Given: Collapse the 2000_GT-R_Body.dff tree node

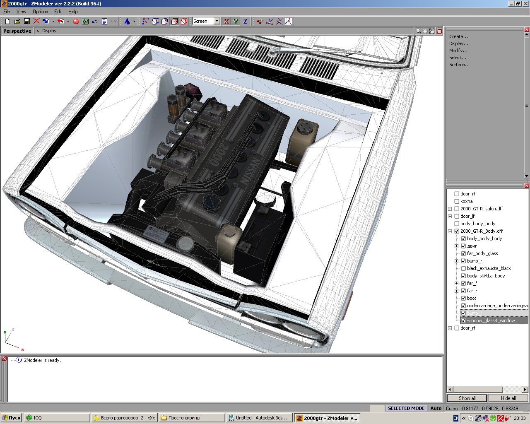Looking at the screenshot, I should pos(450,231).
